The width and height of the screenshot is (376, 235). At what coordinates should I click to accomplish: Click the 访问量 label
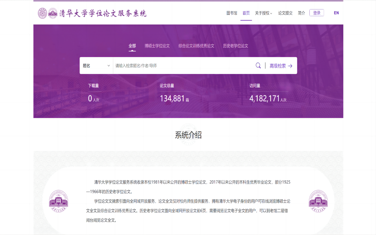(x=255, y=86)
